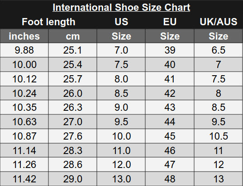Click the 9.88 inches cell

click(24, 50)
